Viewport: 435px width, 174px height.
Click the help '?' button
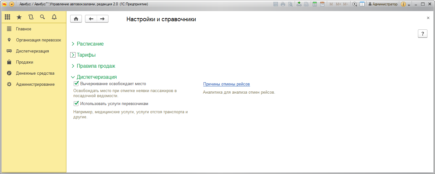pyautogui.click(x=422, y=34)
